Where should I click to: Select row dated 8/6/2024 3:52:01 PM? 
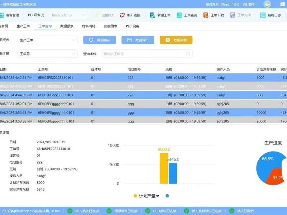tap(143, 104)
